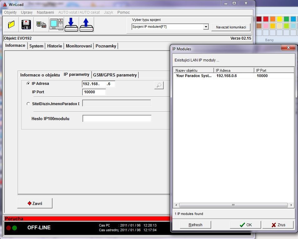Click the magnifier search icon beside IP address

coord(159,85)
